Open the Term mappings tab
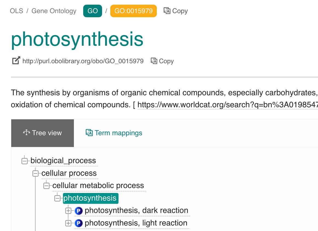This screenshot has height=231, width=318. 114,133
